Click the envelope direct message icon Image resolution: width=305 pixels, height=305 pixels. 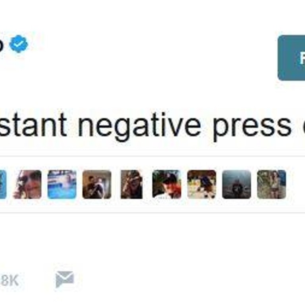pos(65,279)
